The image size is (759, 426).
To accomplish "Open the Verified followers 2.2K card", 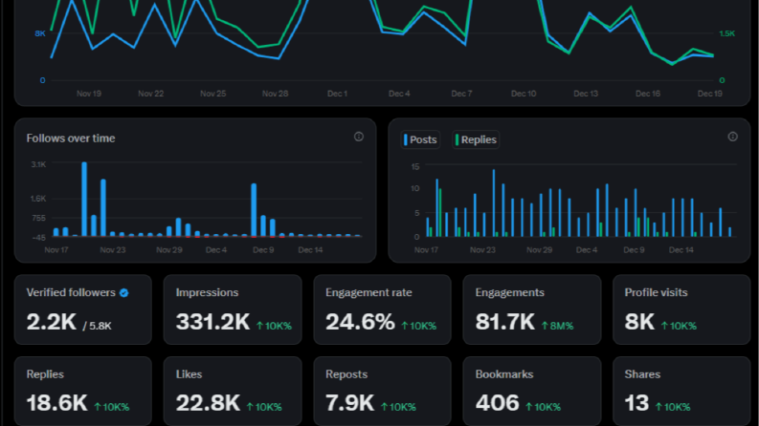I will click(x=82, y=309).
